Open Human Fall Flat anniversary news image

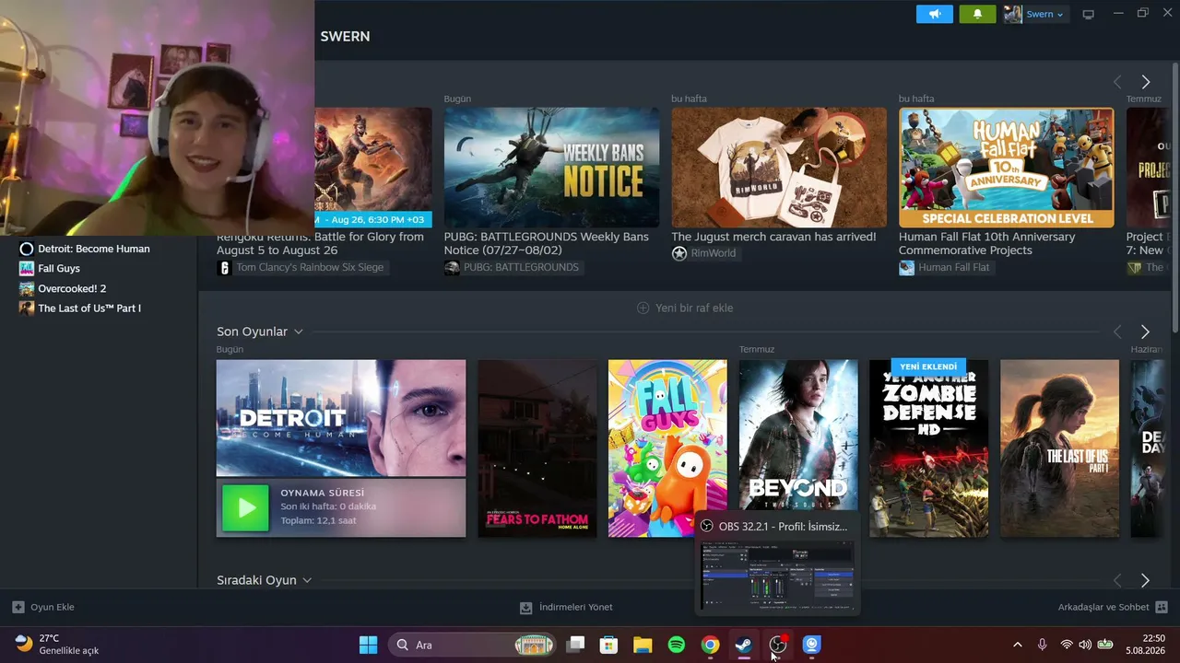click(1006, 168)
